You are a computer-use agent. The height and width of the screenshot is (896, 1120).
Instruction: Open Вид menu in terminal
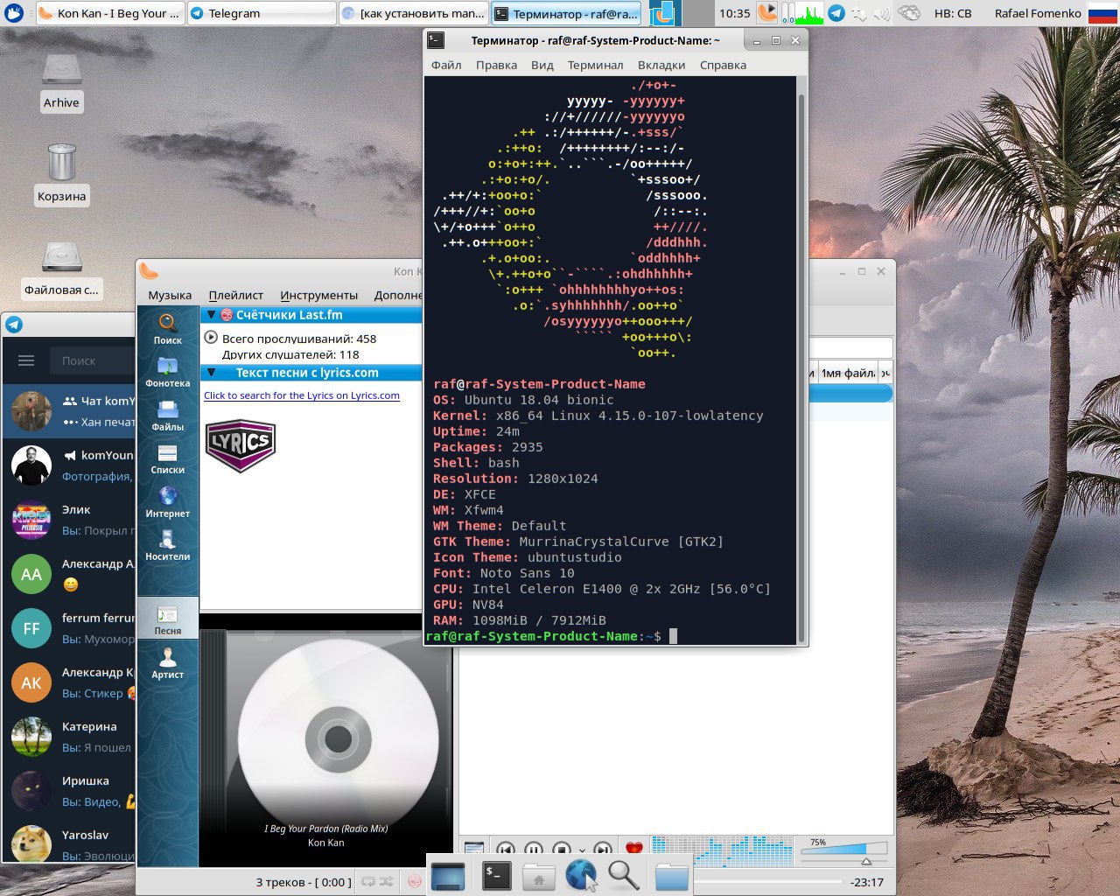pos(542,65)
